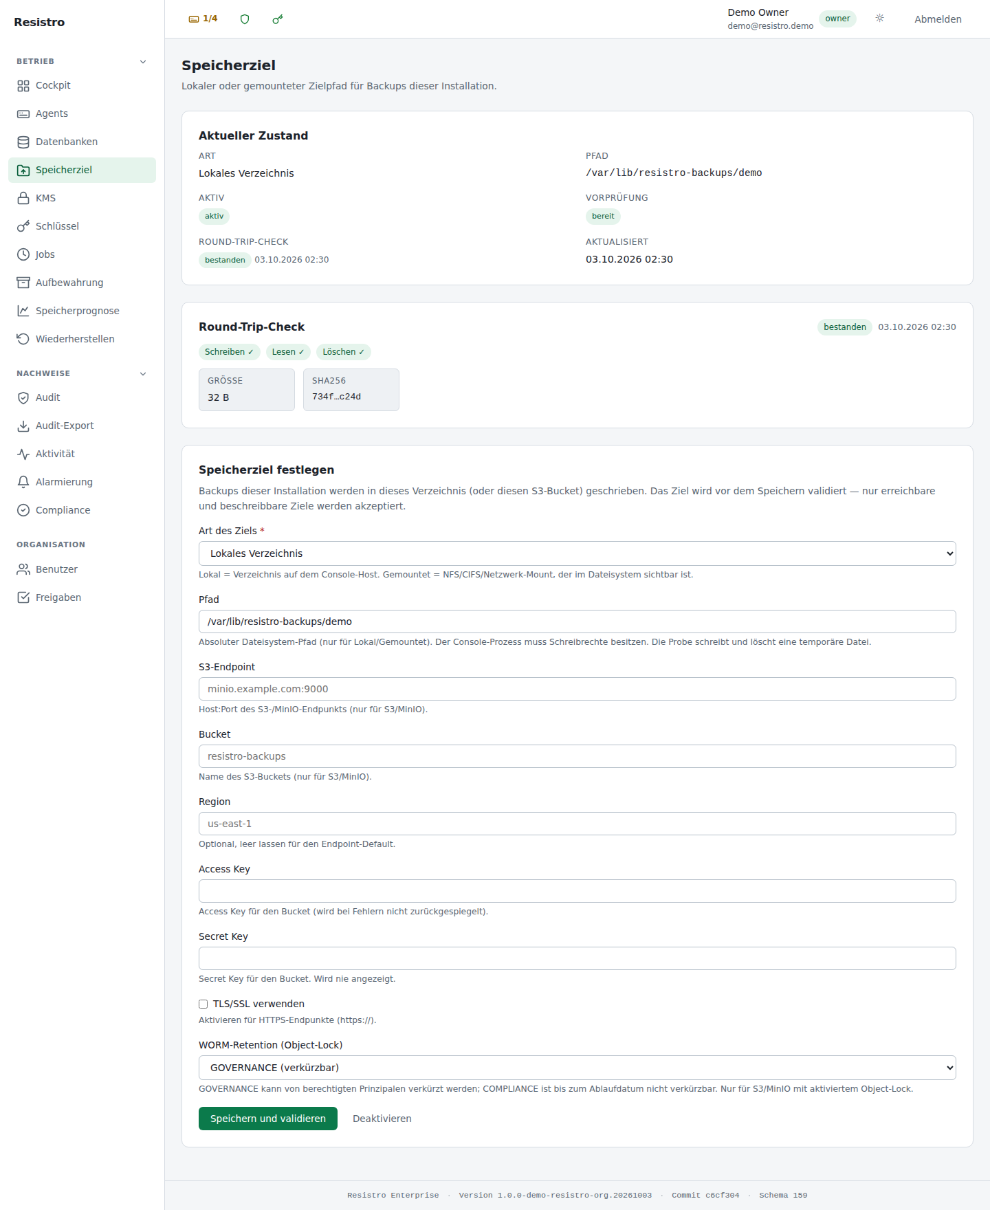990x1210 pixels.
Task: Click the Jobs clock icon
Action: point(23,255)
